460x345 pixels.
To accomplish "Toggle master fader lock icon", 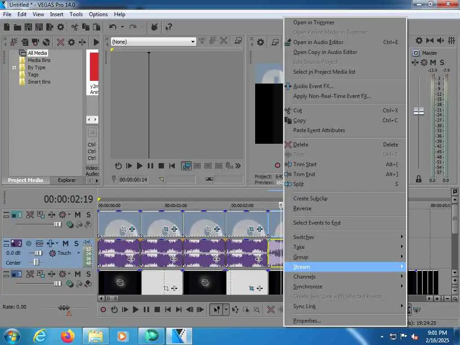I will 419,179.
